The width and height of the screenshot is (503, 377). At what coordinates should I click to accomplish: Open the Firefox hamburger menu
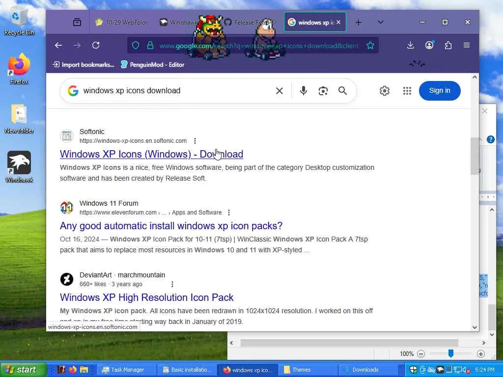coord(467,45)
